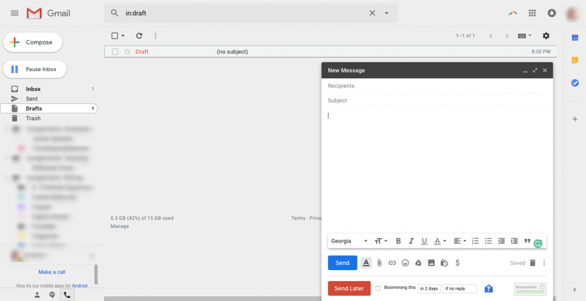
Task: Toggle the Boomerang this checkbox
Action: coord(378,288)
